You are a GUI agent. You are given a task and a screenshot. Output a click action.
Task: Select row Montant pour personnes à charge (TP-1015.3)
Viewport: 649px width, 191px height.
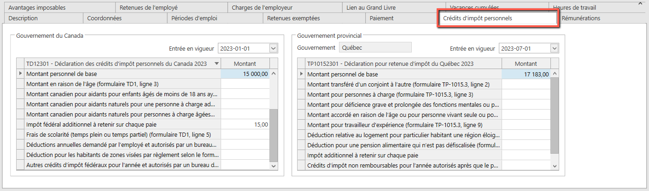point(403,94)
